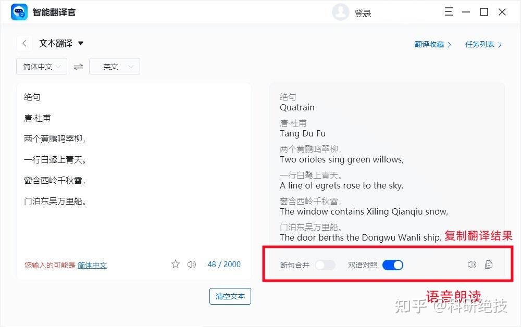
Task: Click the user avatar icon
Action: point(340,12)
